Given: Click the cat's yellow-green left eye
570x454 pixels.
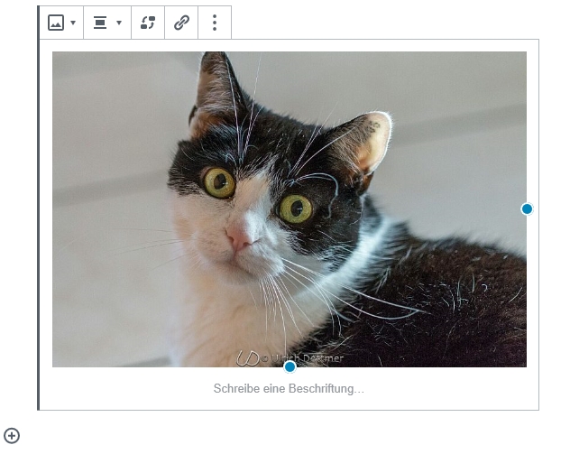Looking at the screenshot, I should click(x=219, y=182).
